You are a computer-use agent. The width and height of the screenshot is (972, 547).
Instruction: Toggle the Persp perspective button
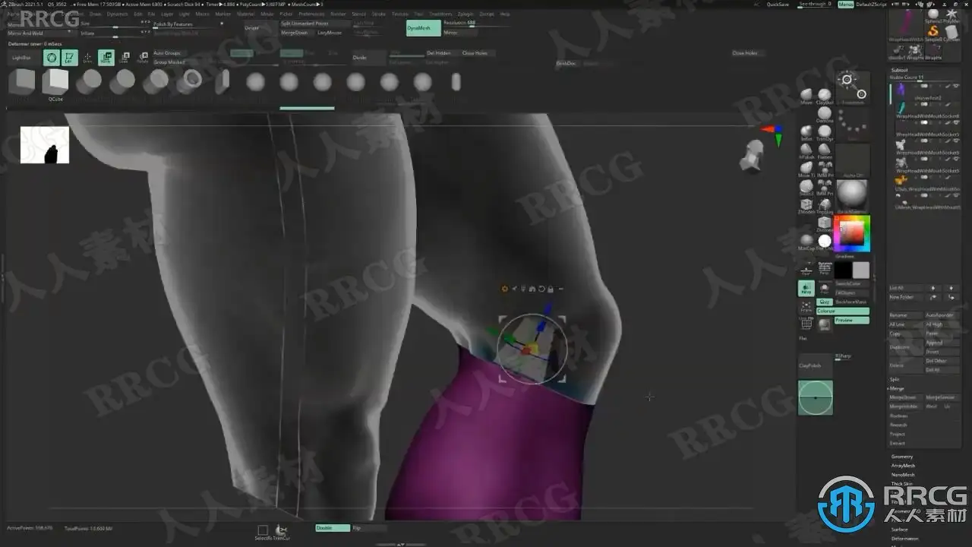coord(806,289)
